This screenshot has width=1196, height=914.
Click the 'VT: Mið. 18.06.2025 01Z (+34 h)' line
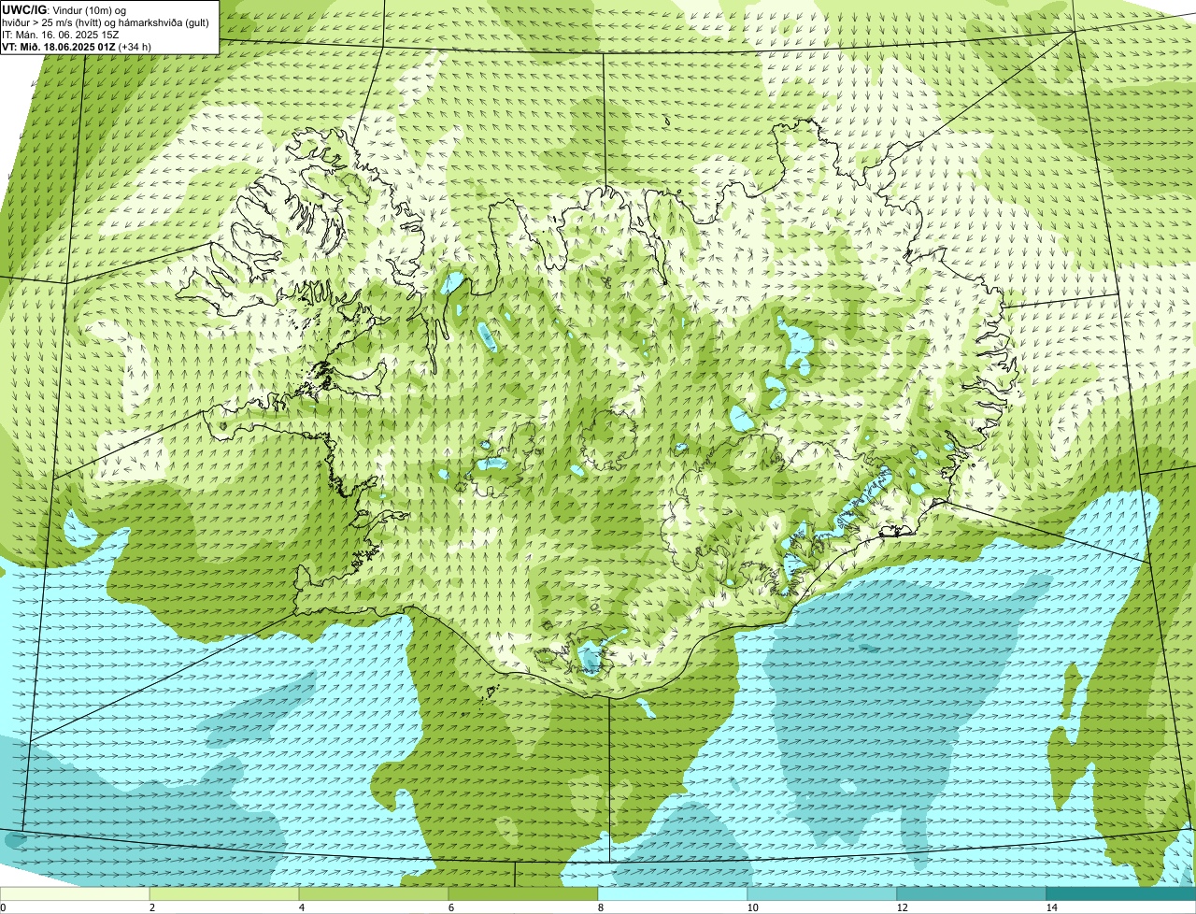point(77,46)
